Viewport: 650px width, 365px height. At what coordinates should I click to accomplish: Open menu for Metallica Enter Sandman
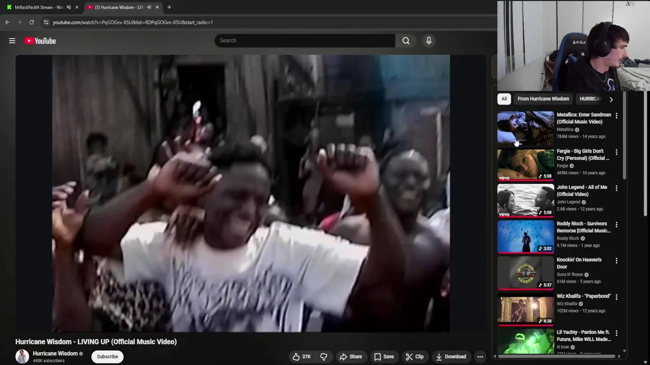coord(616,116)
